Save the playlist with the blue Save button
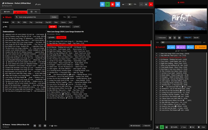This screenshot has width=208, height=130. [190, 47]
